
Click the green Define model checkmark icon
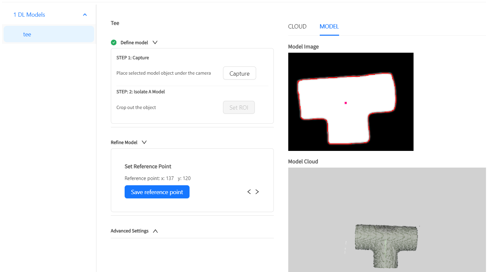[x=114, y=43]
